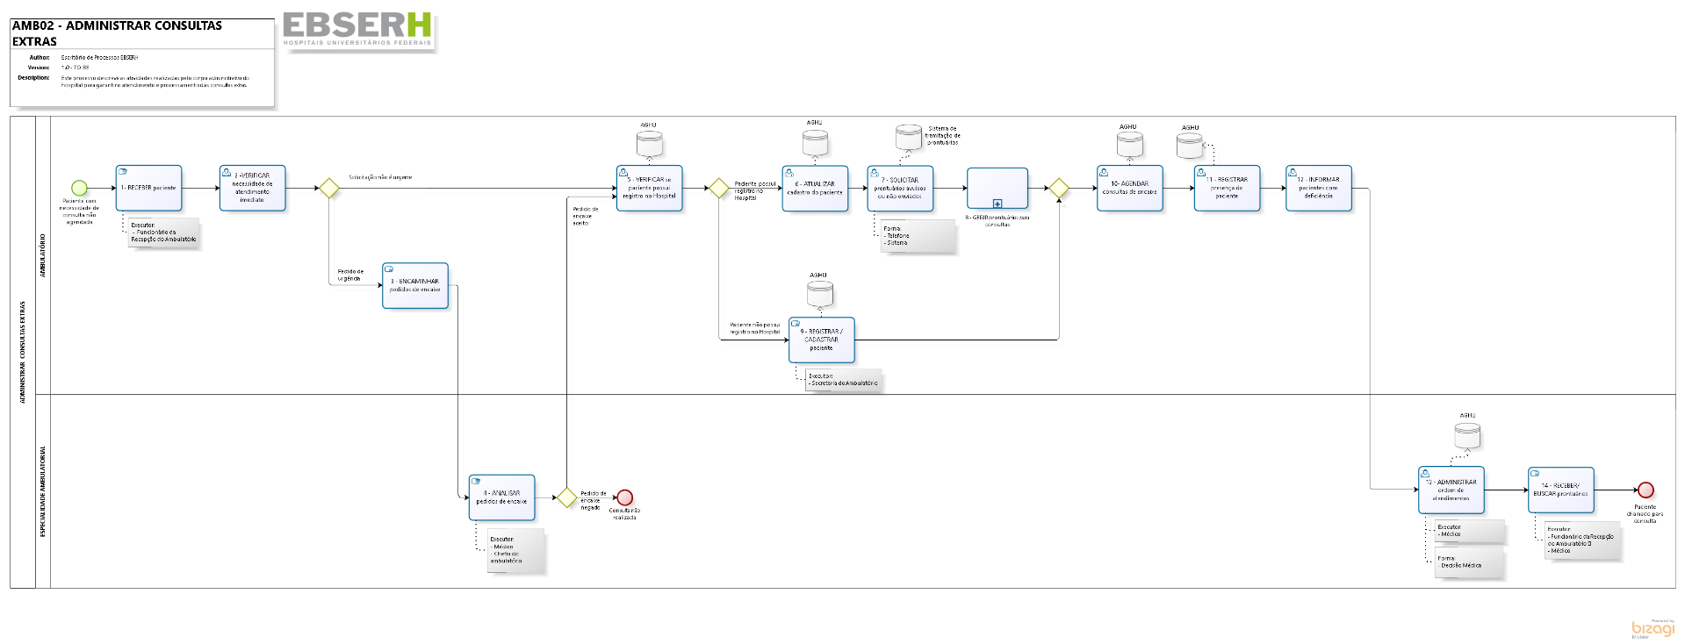The width and height of the screenshot is (1685, 644).
Task: Click the EBSERH logo
Action: [357, 29]
